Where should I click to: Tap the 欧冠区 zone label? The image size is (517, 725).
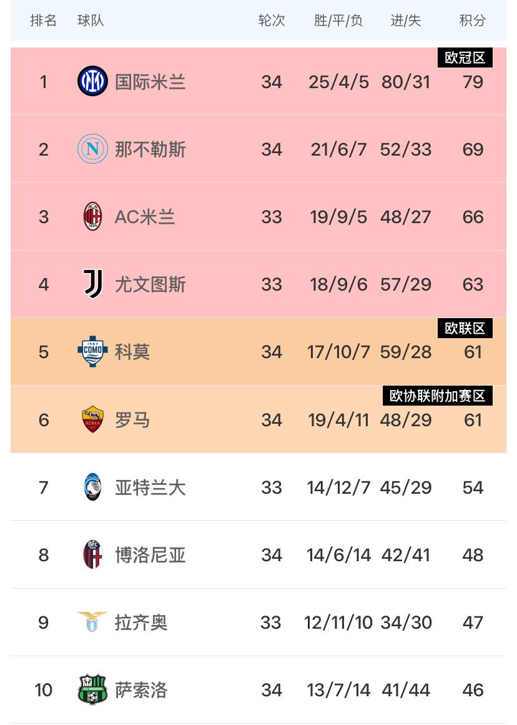tap(465, 57)
